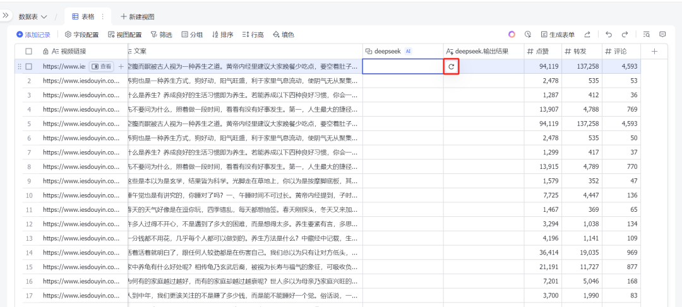Open the 筛选 filter tool

click(162, 35)
